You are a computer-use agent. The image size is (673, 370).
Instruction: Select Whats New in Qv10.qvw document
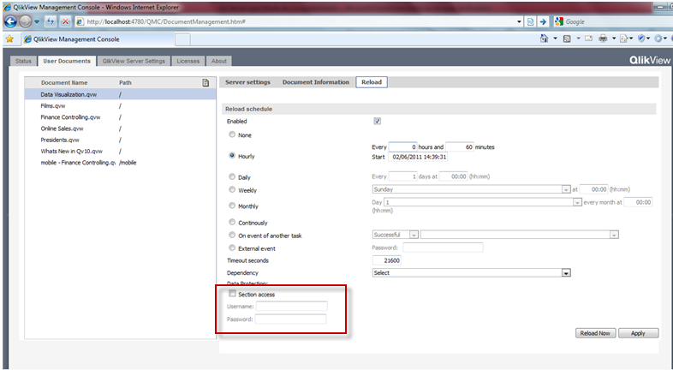click(120, 151)
